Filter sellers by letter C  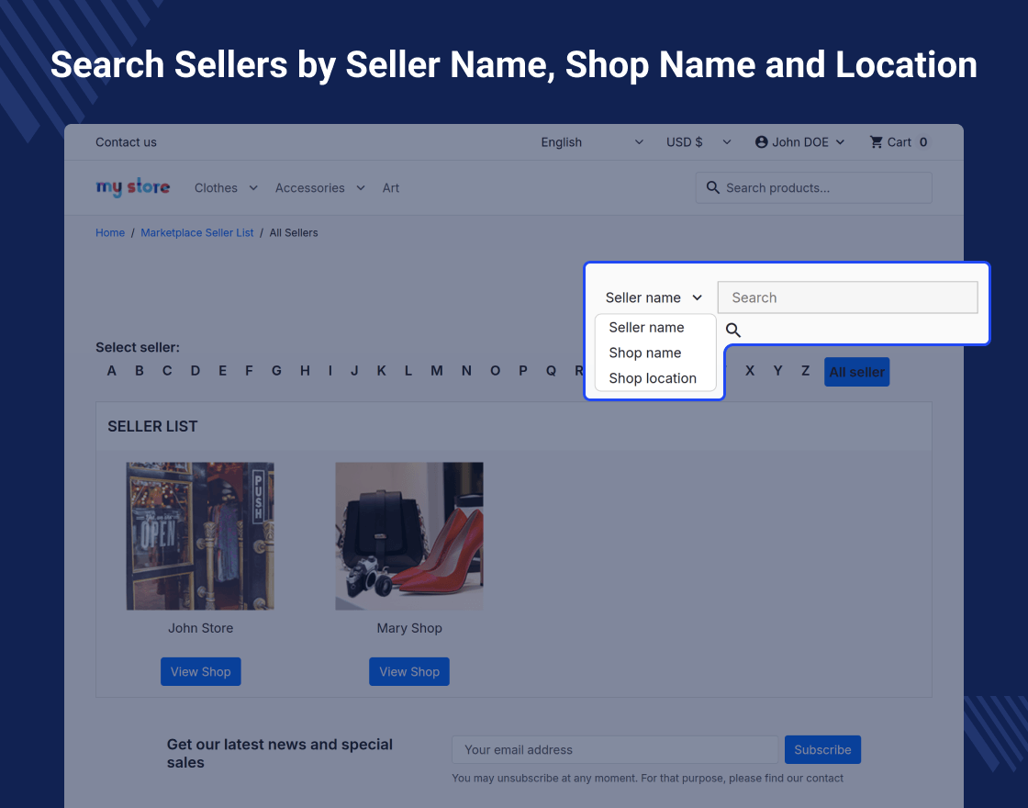(x=167, y=371)
